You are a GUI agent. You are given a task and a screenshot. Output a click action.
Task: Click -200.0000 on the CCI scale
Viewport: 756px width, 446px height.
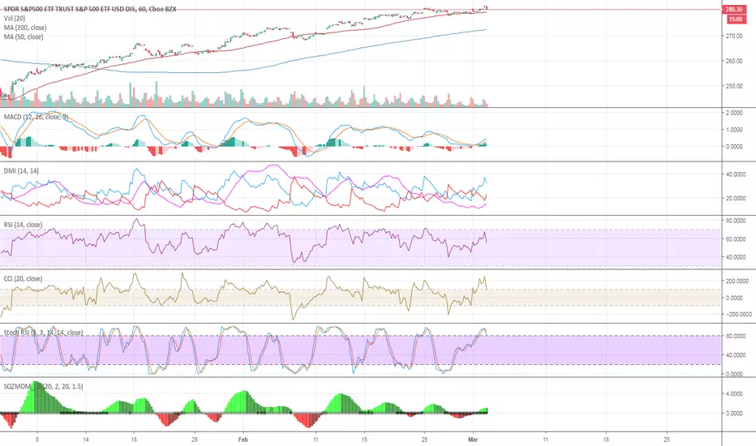(x=737, y=315)
